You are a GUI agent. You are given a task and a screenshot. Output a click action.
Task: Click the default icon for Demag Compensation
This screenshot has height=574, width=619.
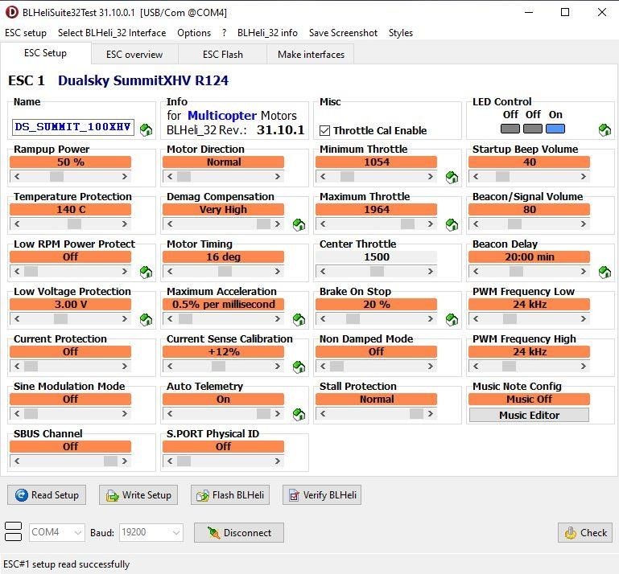299,224
